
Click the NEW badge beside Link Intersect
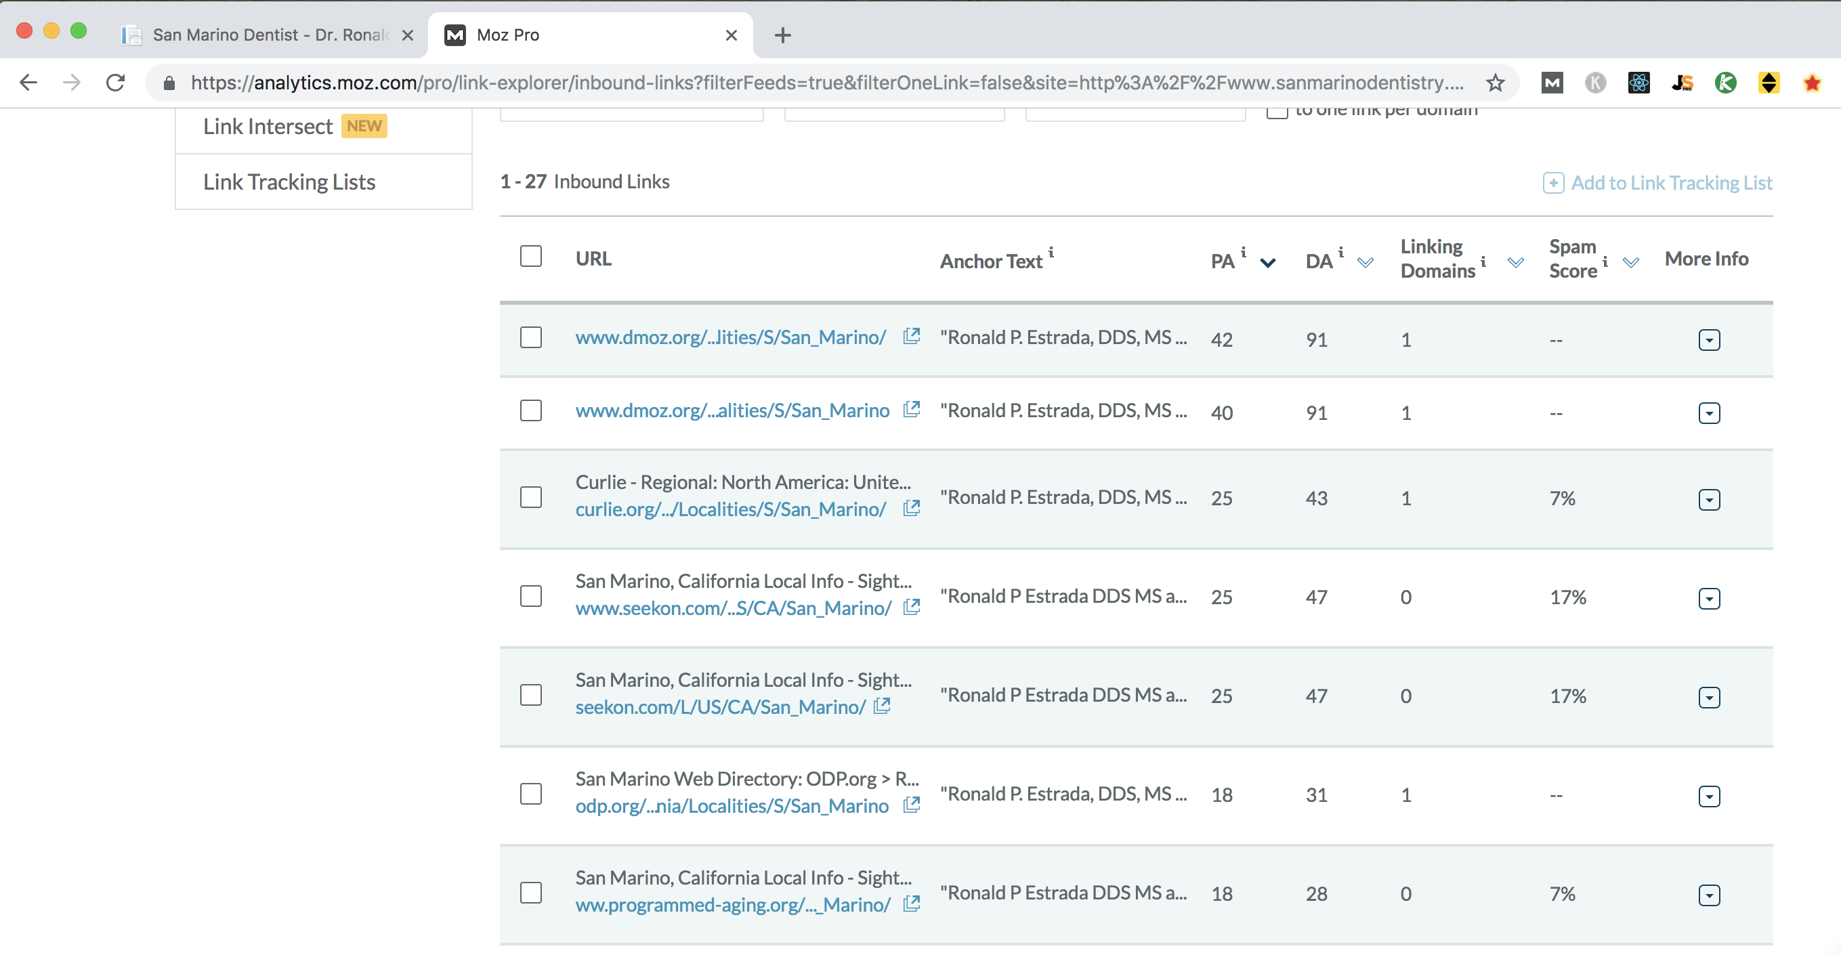(x=364, y=126)
